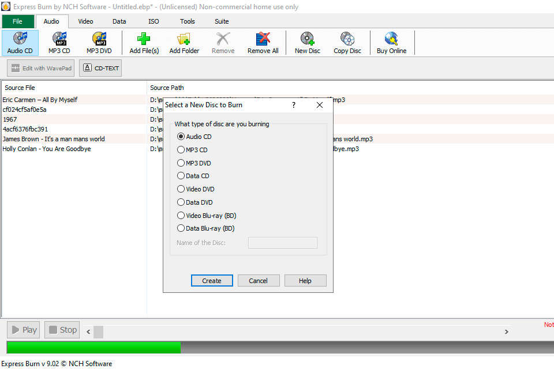Switch to the Video tab
554x369 pixels.
(85, 21)
